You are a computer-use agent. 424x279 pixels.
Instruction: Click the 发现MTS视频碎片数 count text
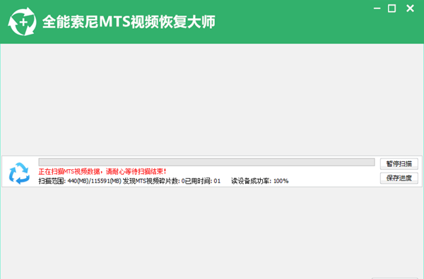click(153, 181)
